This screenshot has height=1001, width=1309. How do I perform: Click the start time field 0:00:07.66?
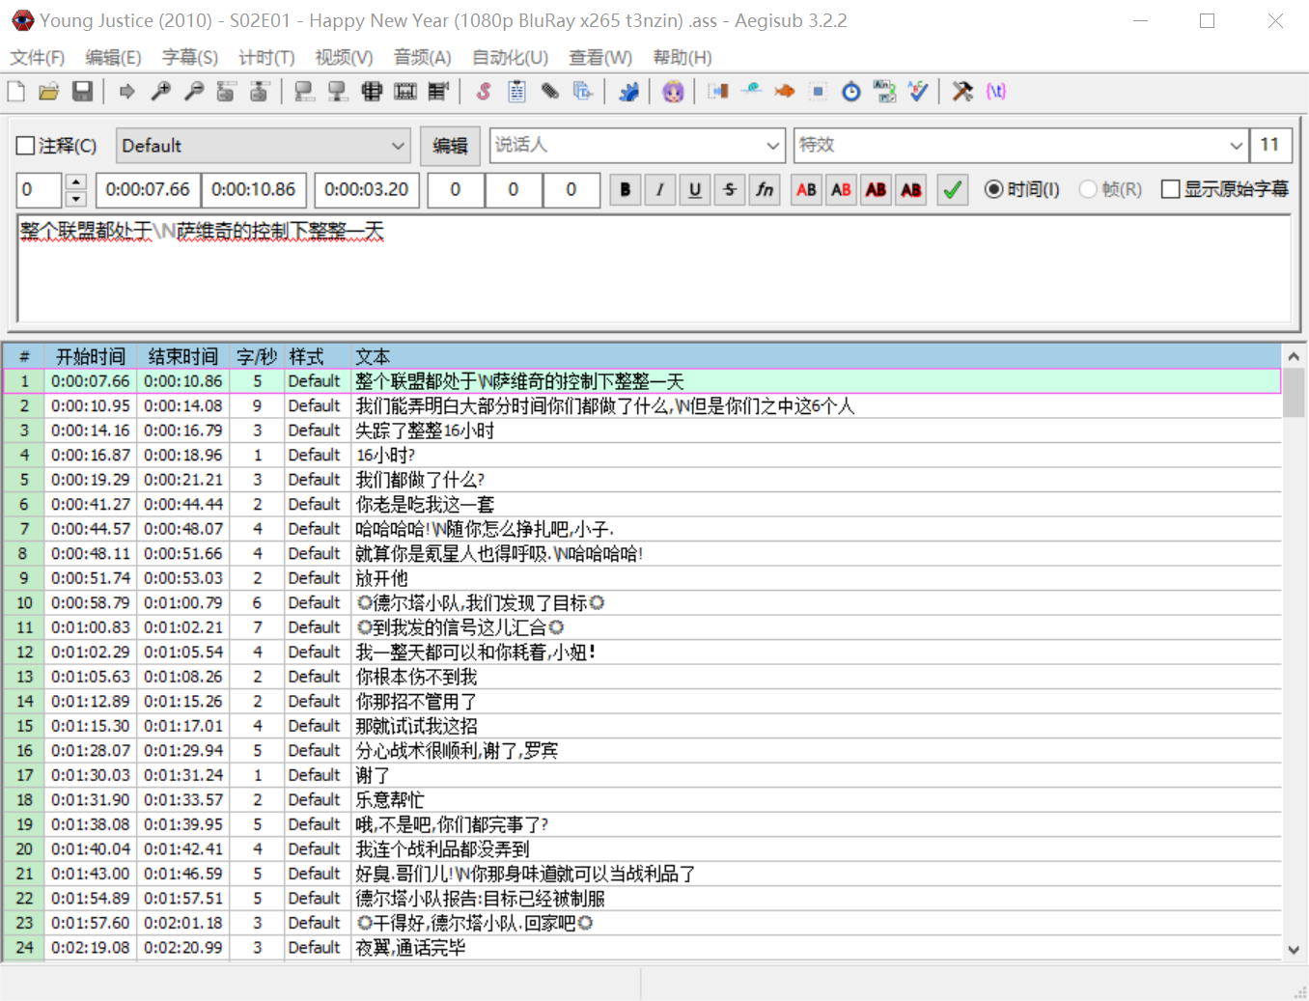tap(148, 190)
